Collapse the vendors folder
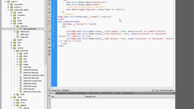This screenshot has width=194, height=109. point(12,48)
